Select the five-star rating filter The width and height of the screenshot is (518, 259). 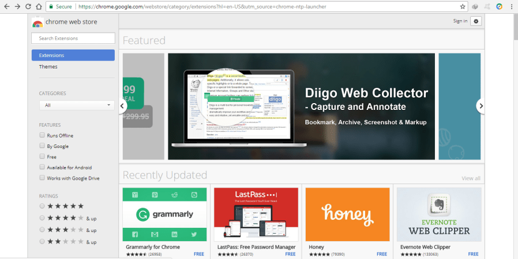coord(42,206)
